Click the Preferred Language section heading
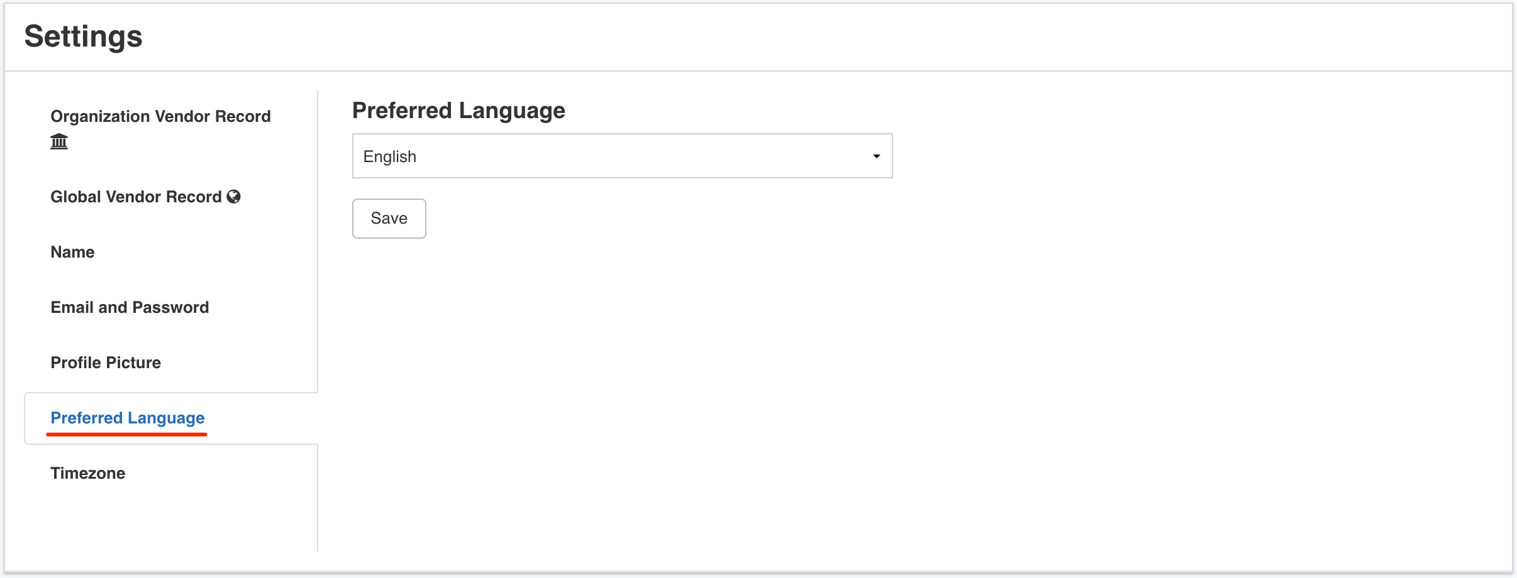 pos(458,111)
